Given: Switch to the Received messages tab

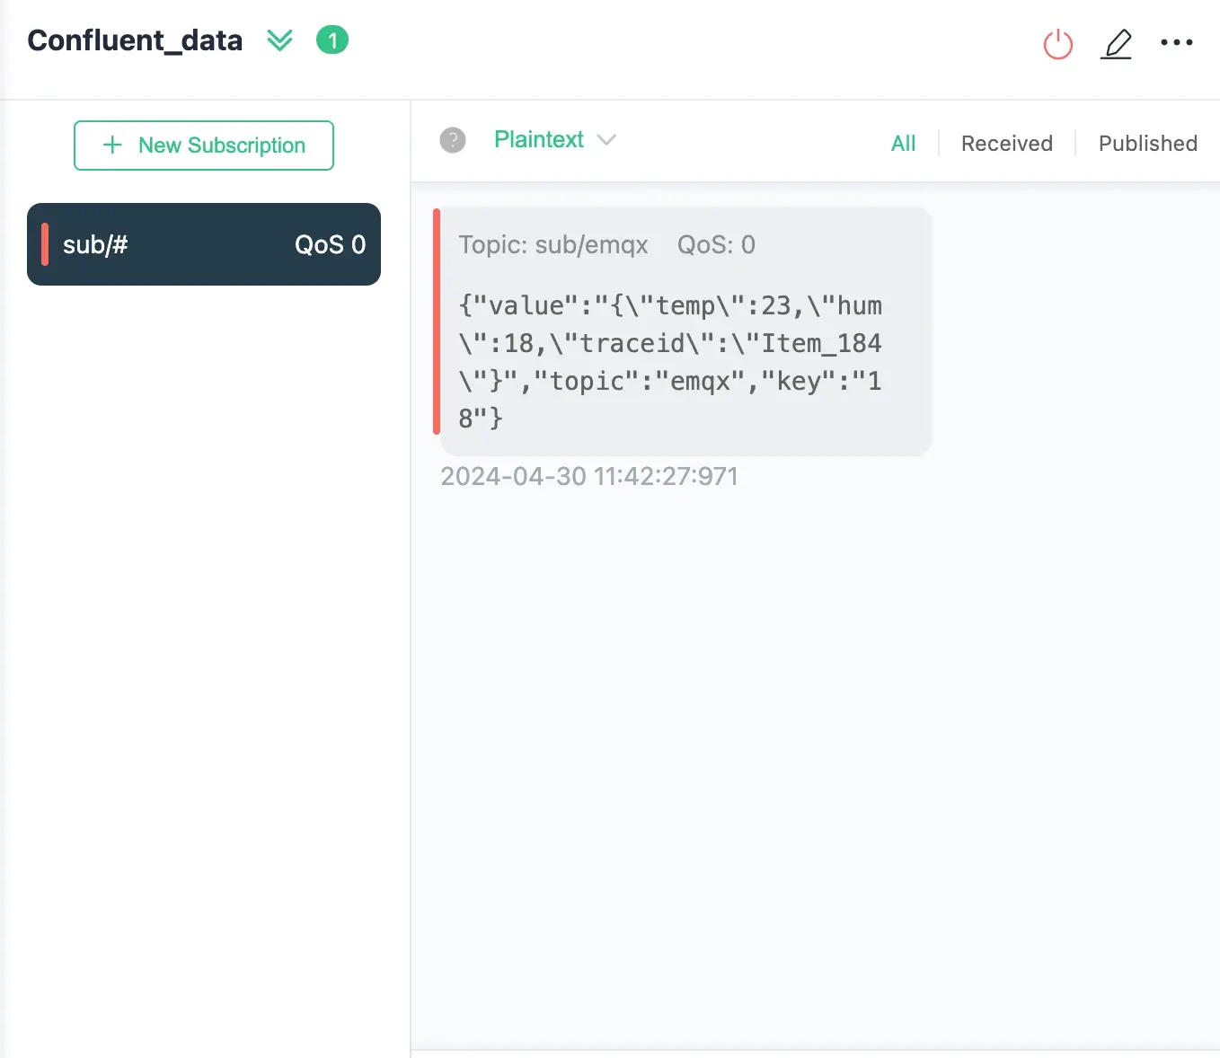Looking at the screenshot, I should [x=1006, y=143].
